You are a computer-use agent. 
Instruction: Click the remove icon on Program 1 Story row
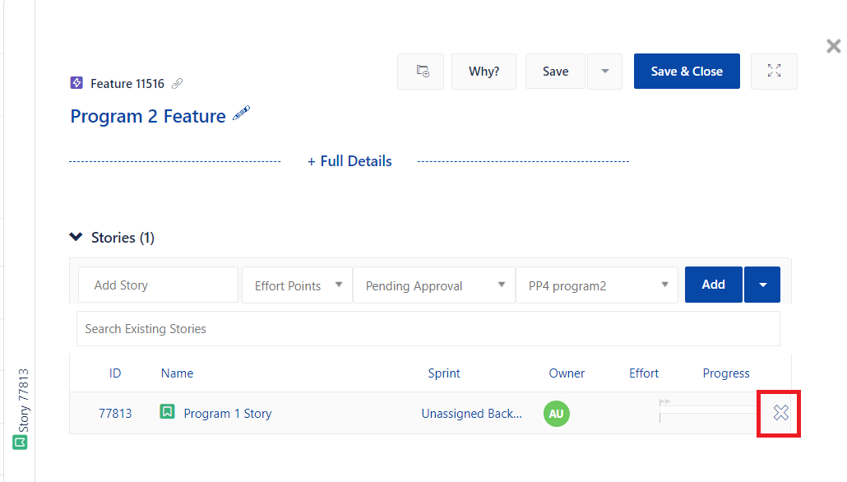pyautogui.click(x=780, y=413)
